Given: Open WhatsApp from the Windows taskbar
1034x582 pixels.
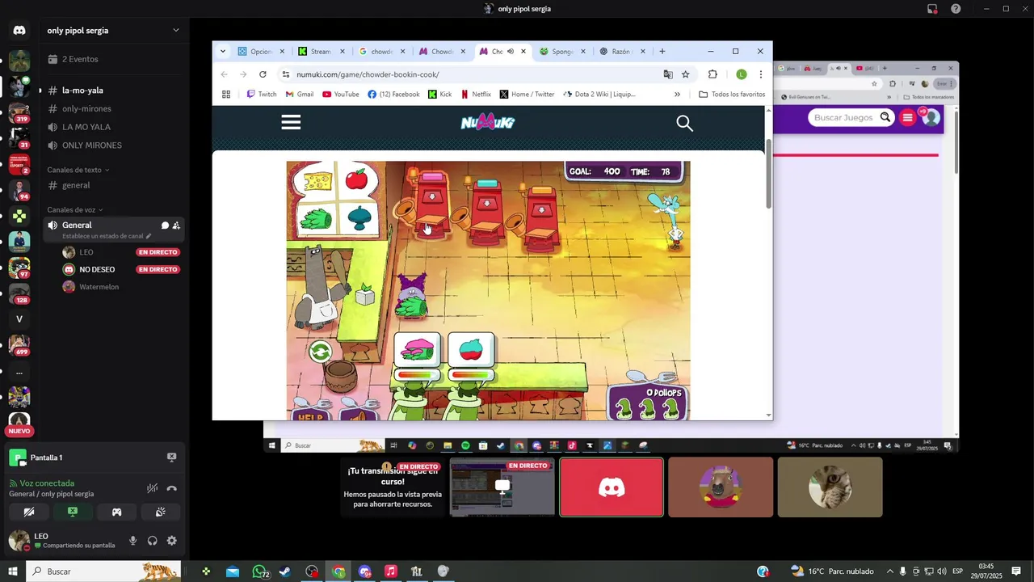Looking at the screenshot, I should click(x=259, y=571).
